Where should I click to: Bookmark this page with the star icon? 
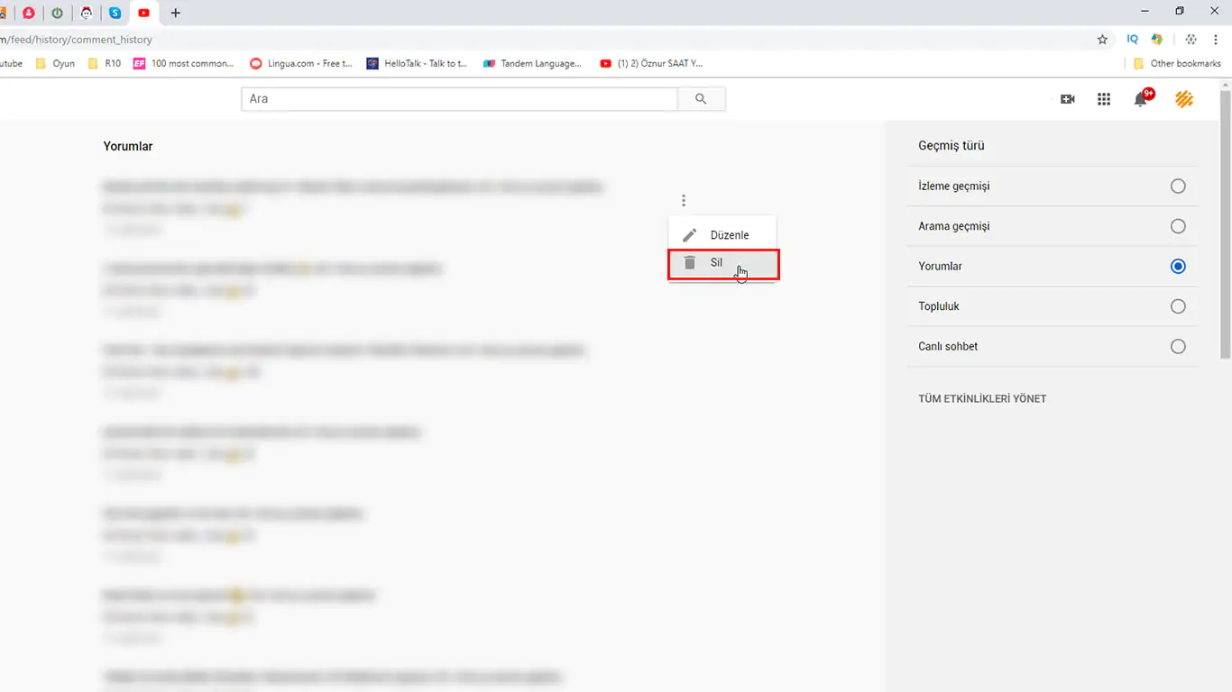1102,40
